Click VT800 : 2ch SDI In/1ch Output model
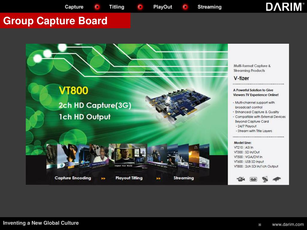307x230 pixels. tap(256, 167)
